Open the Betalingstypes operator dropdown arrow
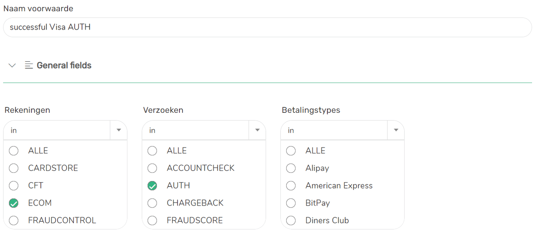Image resolution: width=534 pixels, height=231 pixels. [396, 130]
